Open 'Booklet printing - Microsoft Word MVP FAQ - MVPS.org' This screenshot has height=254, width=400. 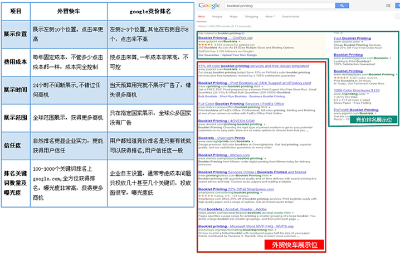[x=246, y=227]
